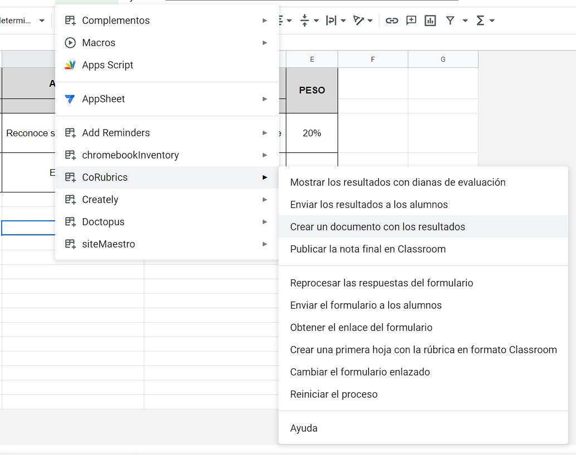Open the AppSheet submenu
Screen dimensions: 576x455
point(167,98)
